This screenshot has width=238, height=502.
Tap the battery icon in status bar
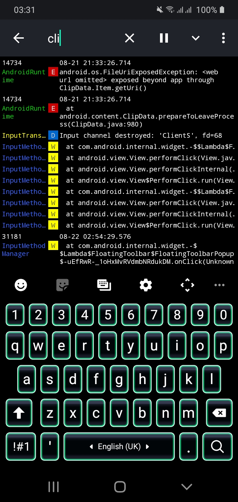pos(222,10)
